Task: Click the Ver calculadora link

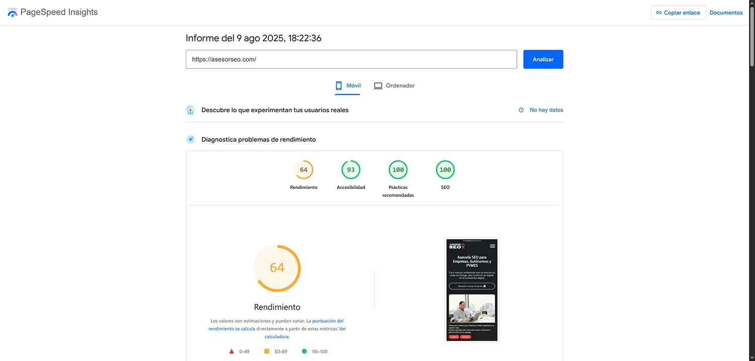Action: (x=277, y=336)
